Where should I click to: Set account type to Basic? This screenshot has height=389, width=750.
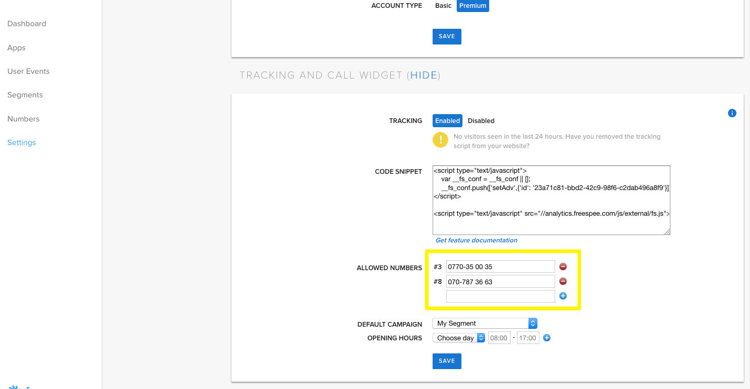tap(443, 6)
